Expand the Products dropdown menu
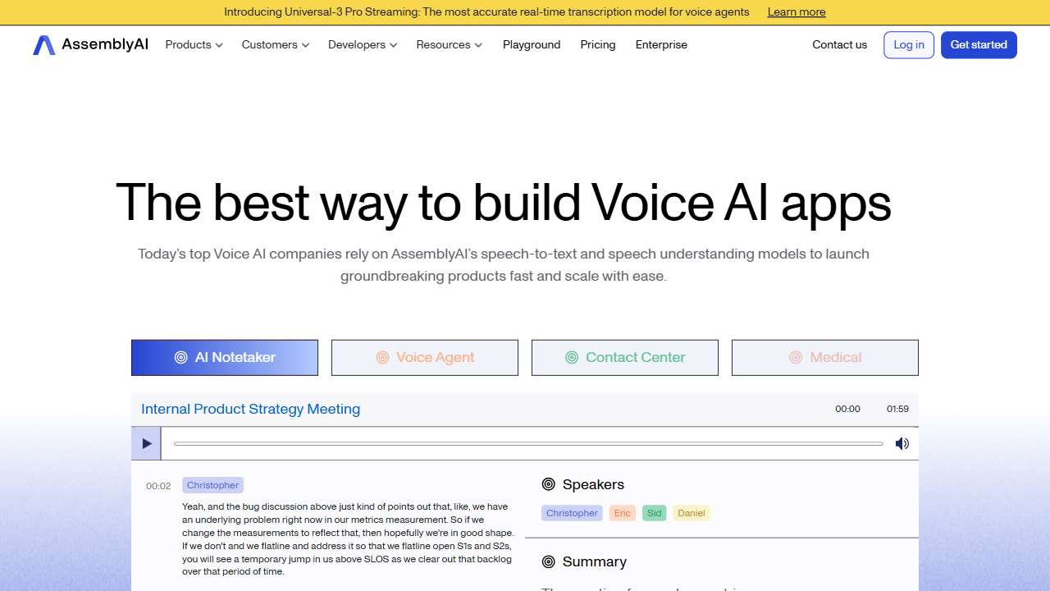1050x591 pixels. click(194, 45)
